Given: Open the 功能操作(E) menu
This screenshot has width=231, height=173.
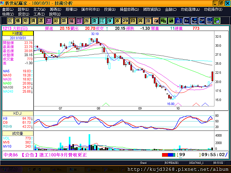Looking at the screenshot, I should point(213,10).
